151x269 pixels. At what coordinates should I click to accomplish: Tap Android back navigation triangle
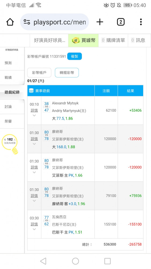click(43, 261)
